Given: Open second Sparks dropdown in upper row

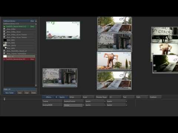Looking at the screenshot, I should pos(117,101).
